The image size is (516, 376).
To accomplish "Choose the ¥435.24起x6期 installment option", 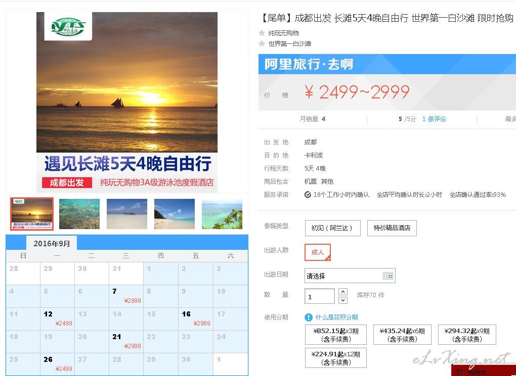I will [402, 335].
